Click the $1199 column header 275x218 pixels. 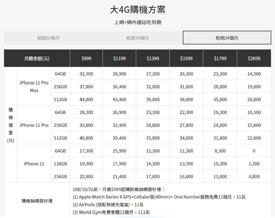coord(120,58)
